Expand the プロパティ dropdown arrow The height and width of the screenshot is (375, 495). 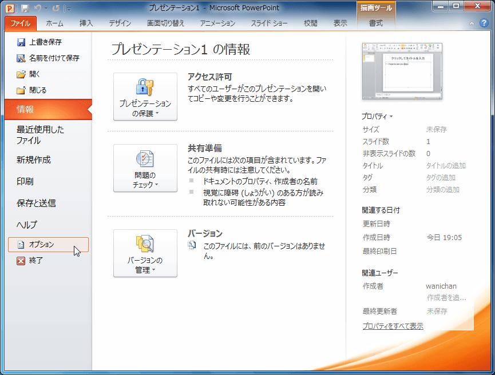391,117
